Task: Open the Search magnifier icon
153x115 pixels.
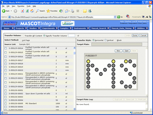Action: pyautogui.click(x=37, y=11)
